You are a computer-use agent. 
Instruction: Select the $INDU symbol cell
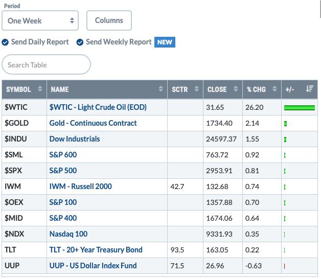[25, 139]
